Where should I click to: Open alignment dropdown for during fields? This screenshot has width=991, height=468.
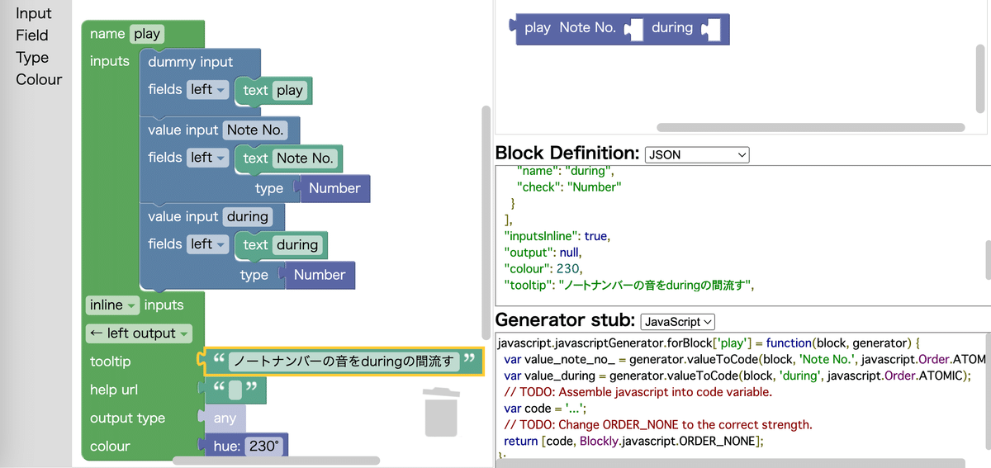(208, 243)
